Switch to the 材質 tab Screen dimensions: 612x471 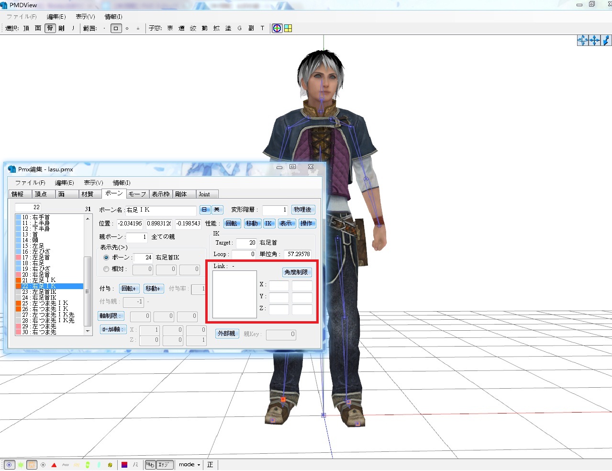point(88,194)
